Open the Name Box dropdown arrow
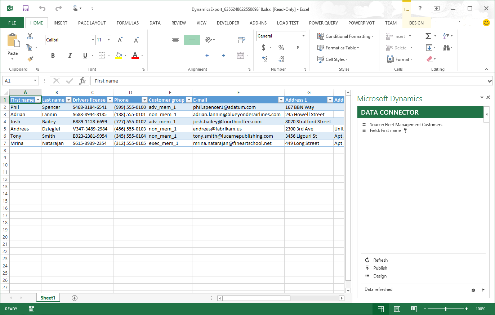 (35, 81)
